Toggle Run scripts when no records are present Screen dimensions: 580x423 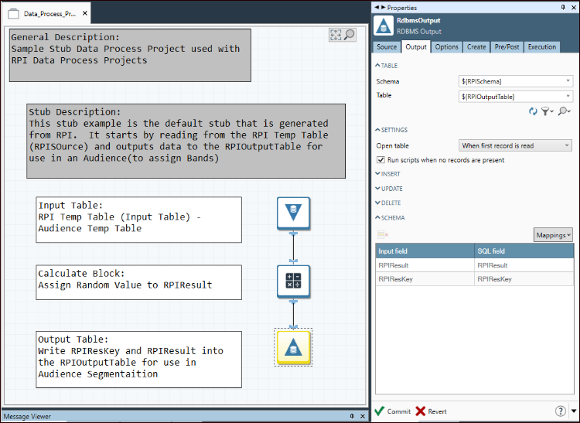[x=380, y=160]
